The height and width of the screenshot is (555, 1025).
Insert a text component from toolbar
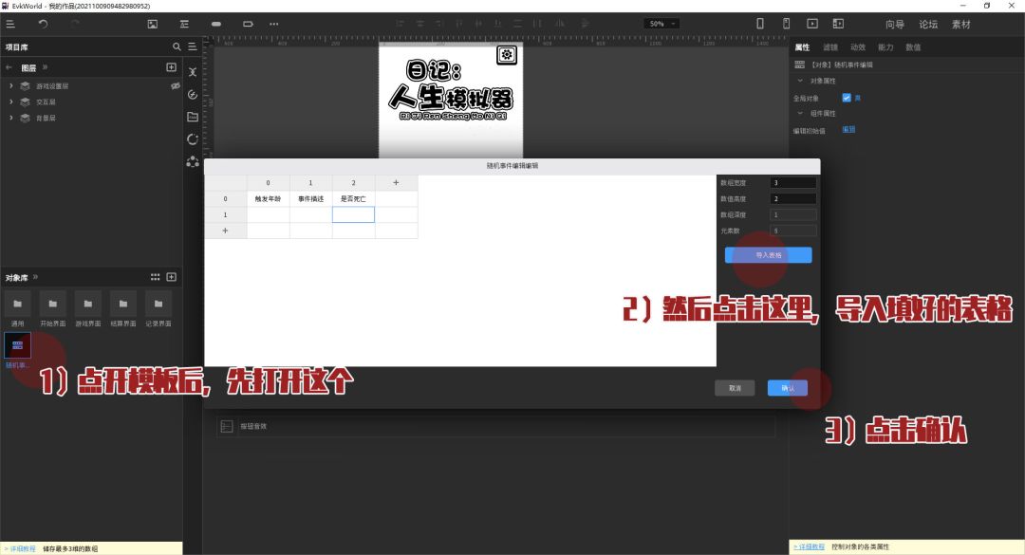(x=184, y=24)
